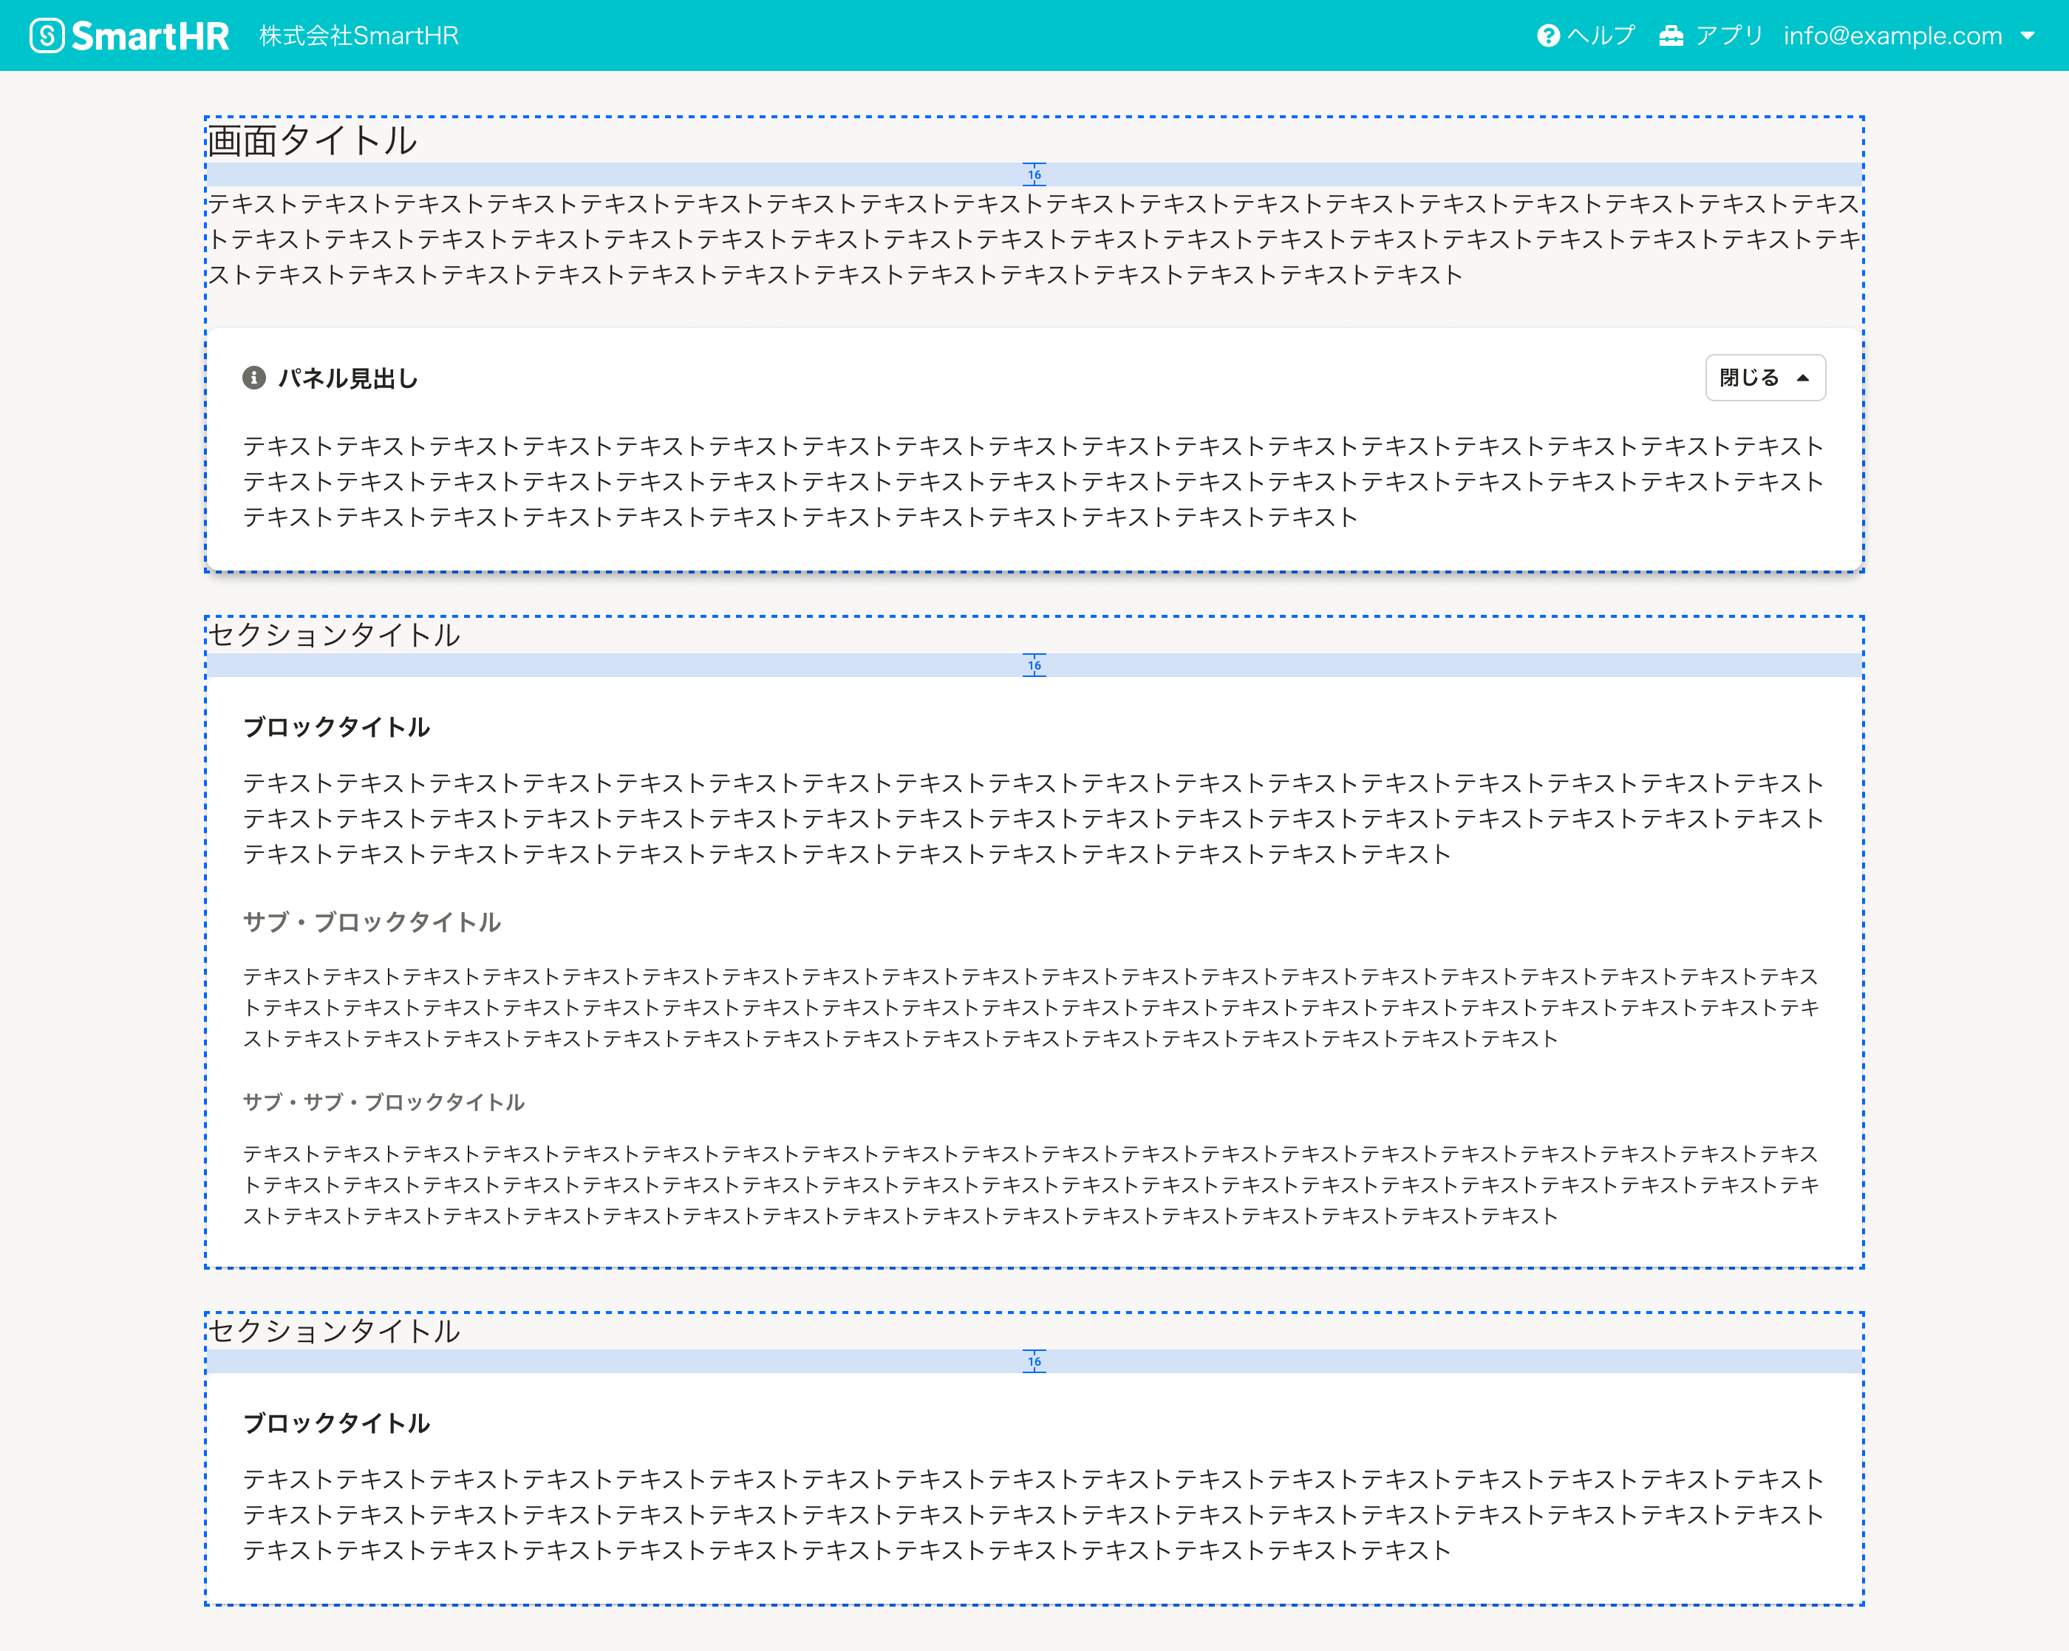
Task: Open the info@example.com account dropdown
Action: coord(1892,35)
